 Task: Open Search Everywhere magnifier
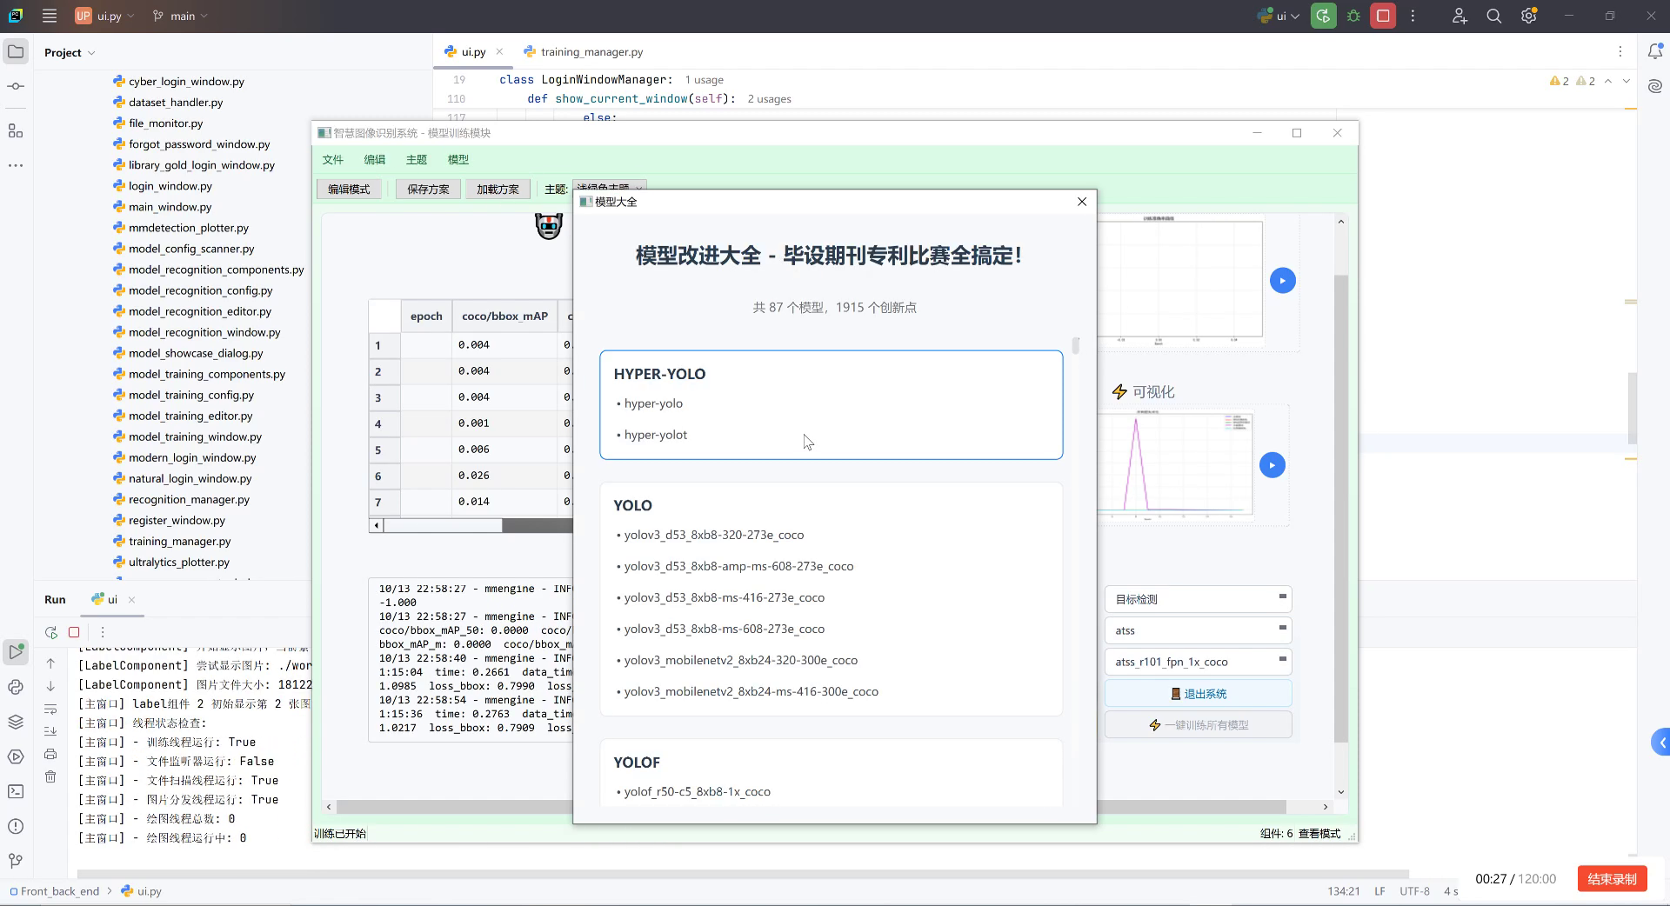click(1494, 16)
